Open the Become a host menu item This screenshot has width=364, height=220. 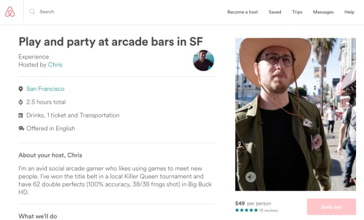[x=242, y=12]
